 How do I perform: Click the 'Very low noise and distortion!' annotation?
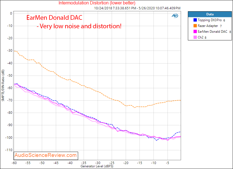tap(79, 26)
